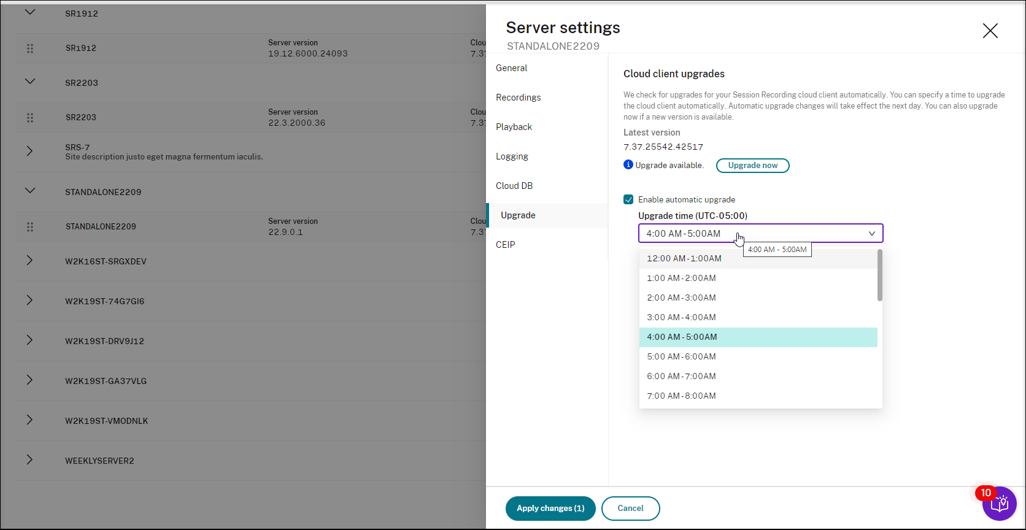Viewport: 1026px width, 530px height.
Task: Collapse the Upgrade time dropdown
Action: (x=871, y=233)
